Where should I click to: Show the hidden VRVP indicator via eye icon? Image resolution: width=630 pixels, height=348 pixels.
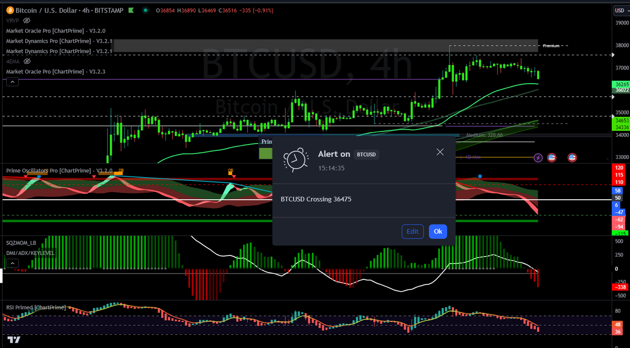pyautogui.click(x=27, y=20)
